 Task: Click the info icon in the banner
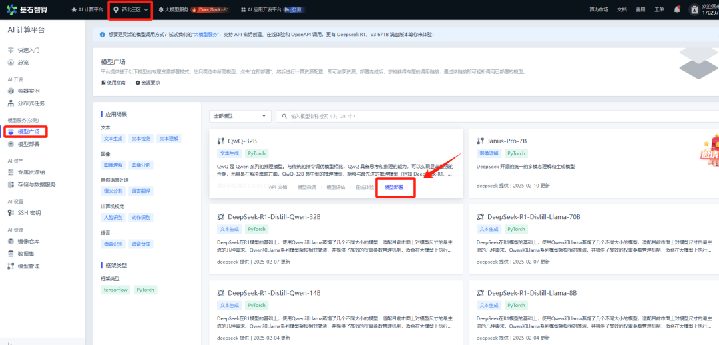tap(103, 35)
